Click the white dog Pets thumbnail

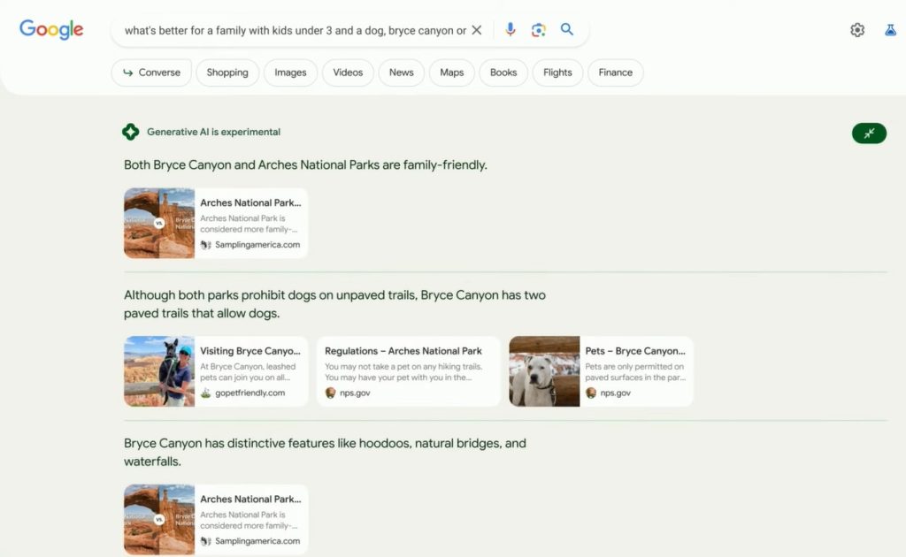point(544,371)
